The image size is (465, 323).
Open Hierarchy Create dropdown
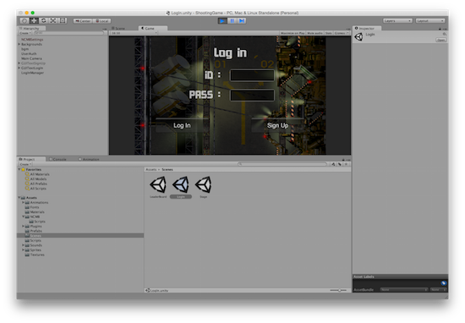(25, 33)
